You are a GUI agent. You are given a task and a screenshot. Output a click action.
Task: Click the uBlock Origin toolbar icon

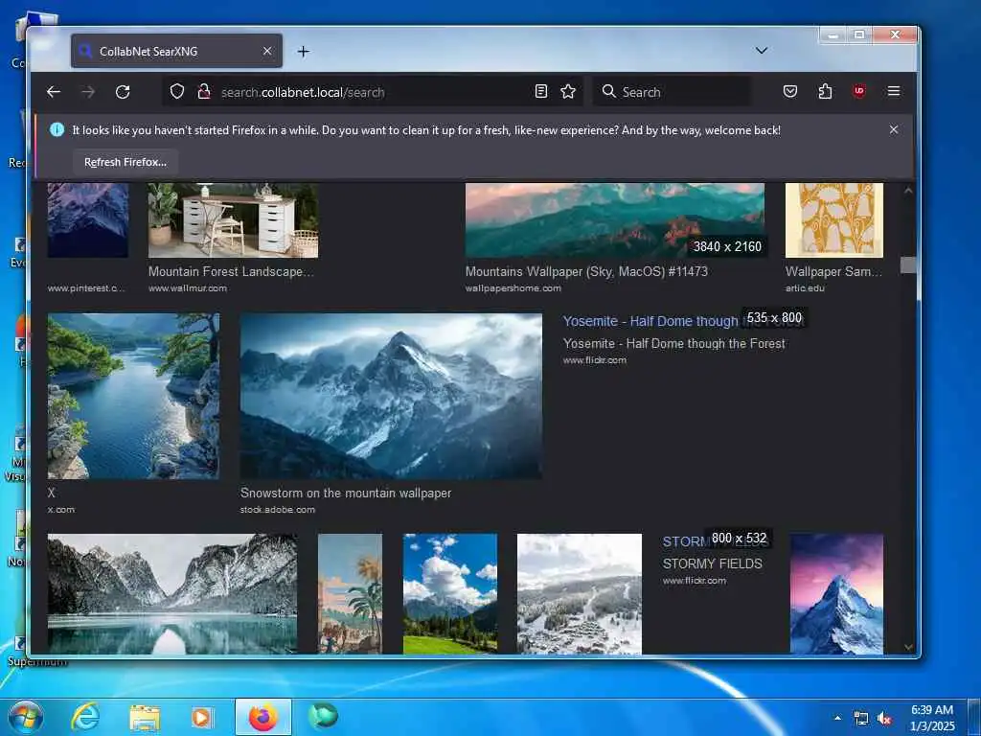click(x=859, y=91)
